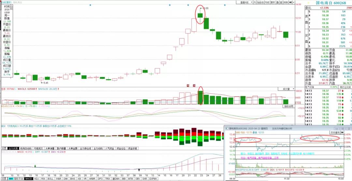This screenshot has width=352, height=181.
Task: Switch to the VR indicator
Action: (x=85, y=178)
